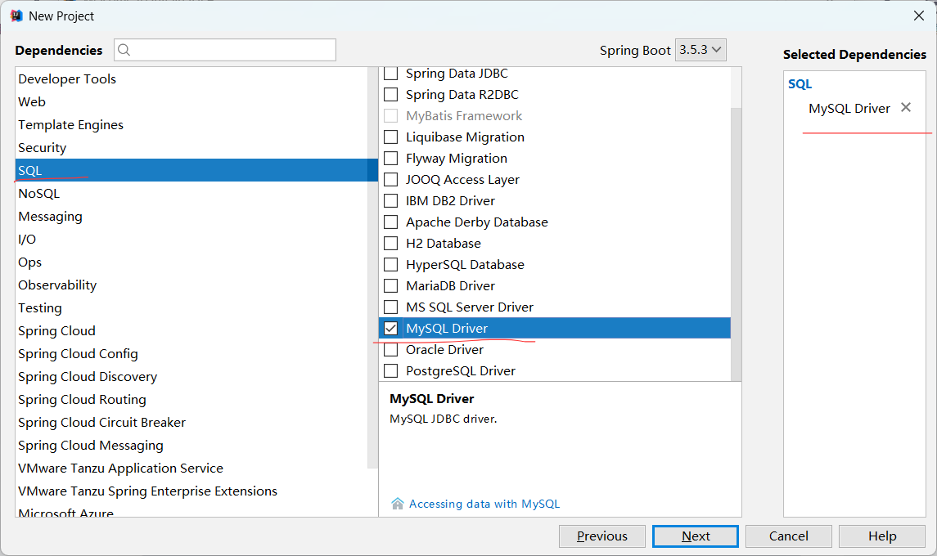Screen dimensions: 937x556
Task: Uncheck the MySQL Driver checkbox
Action: tap(391, 328)
